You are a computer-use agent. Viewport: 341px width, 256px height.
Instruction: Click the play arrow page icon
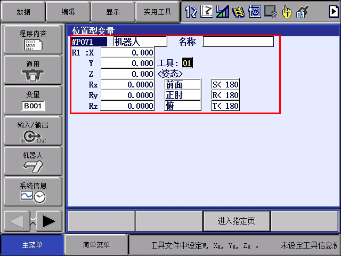[334, 11]
